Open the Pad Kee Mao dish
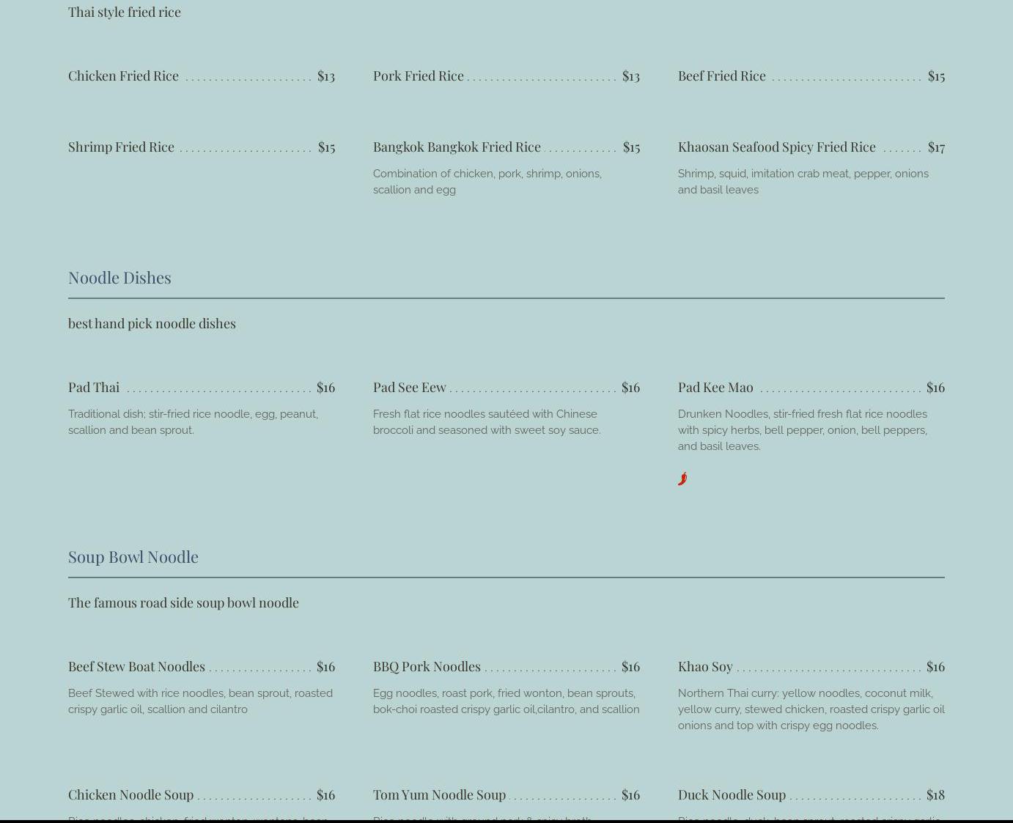Image resolution: width=1013 pixels, height=823 pixels. pyautogui.click(x=715, y=387)
